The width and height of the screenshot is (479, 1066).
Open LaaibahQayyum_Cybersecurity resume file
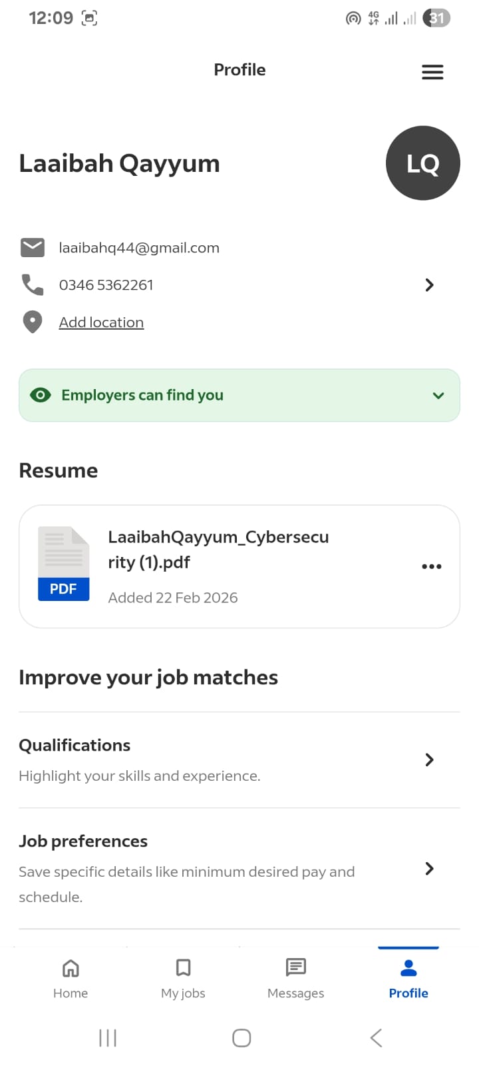click(x=218, y=550)
